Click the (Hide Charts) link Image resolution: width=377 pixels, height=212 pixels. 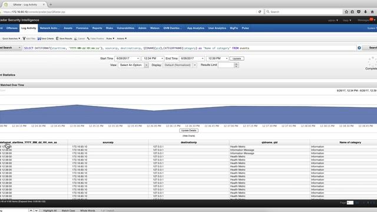[x=188, y=136]
